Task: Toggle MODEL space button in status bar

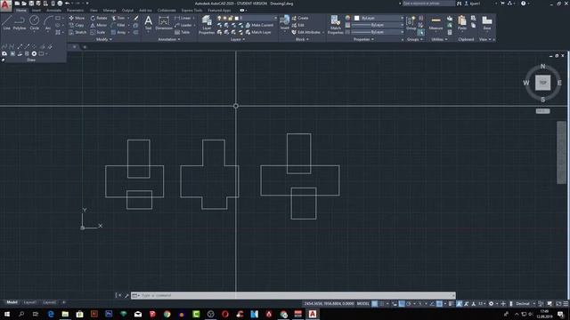Action: click(363, 304)
